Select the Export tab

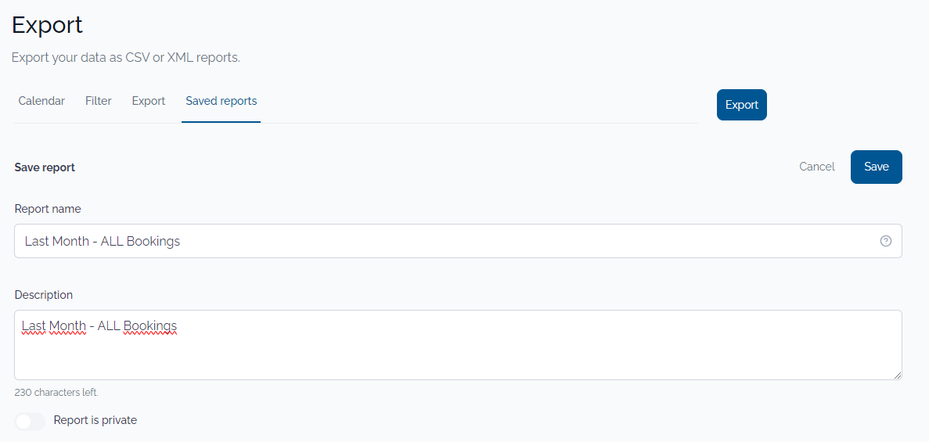[148, 101]
